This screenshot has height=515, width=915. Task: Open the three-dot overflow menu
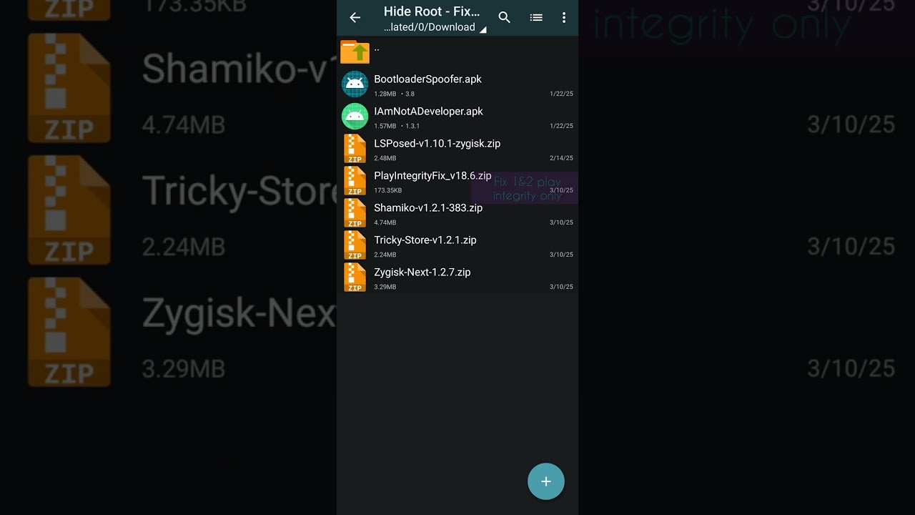[564, 18]
